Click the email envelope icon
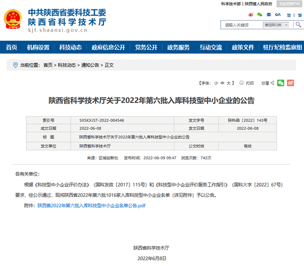The image size is (304, 266). (269, 14)
